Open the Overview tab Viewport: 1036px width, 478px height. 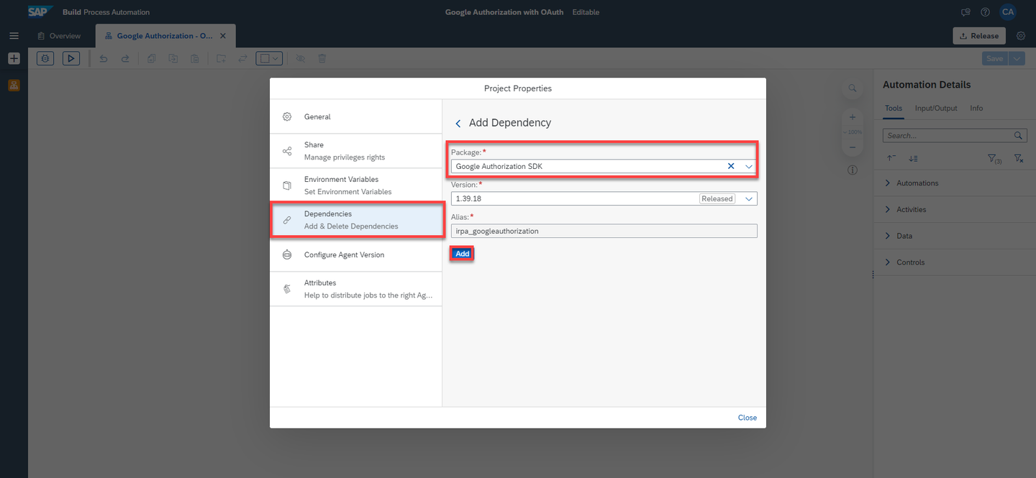tap(59, 36)
